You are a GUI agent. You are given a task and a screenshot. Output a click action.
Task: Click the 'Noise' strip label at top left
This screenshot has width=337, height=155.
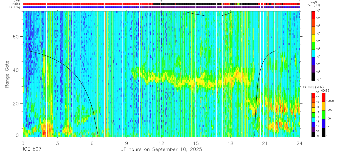point(16,4)
